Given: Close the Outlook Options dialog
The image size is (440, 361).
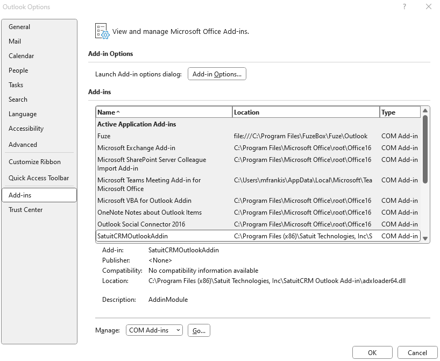Looking at the screenshot, I should [429, 7].
